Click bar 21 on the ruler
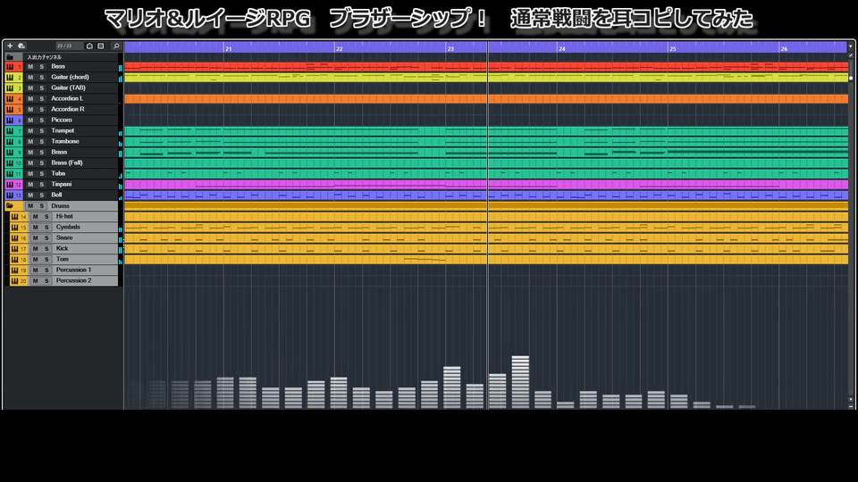 point(229,48)
